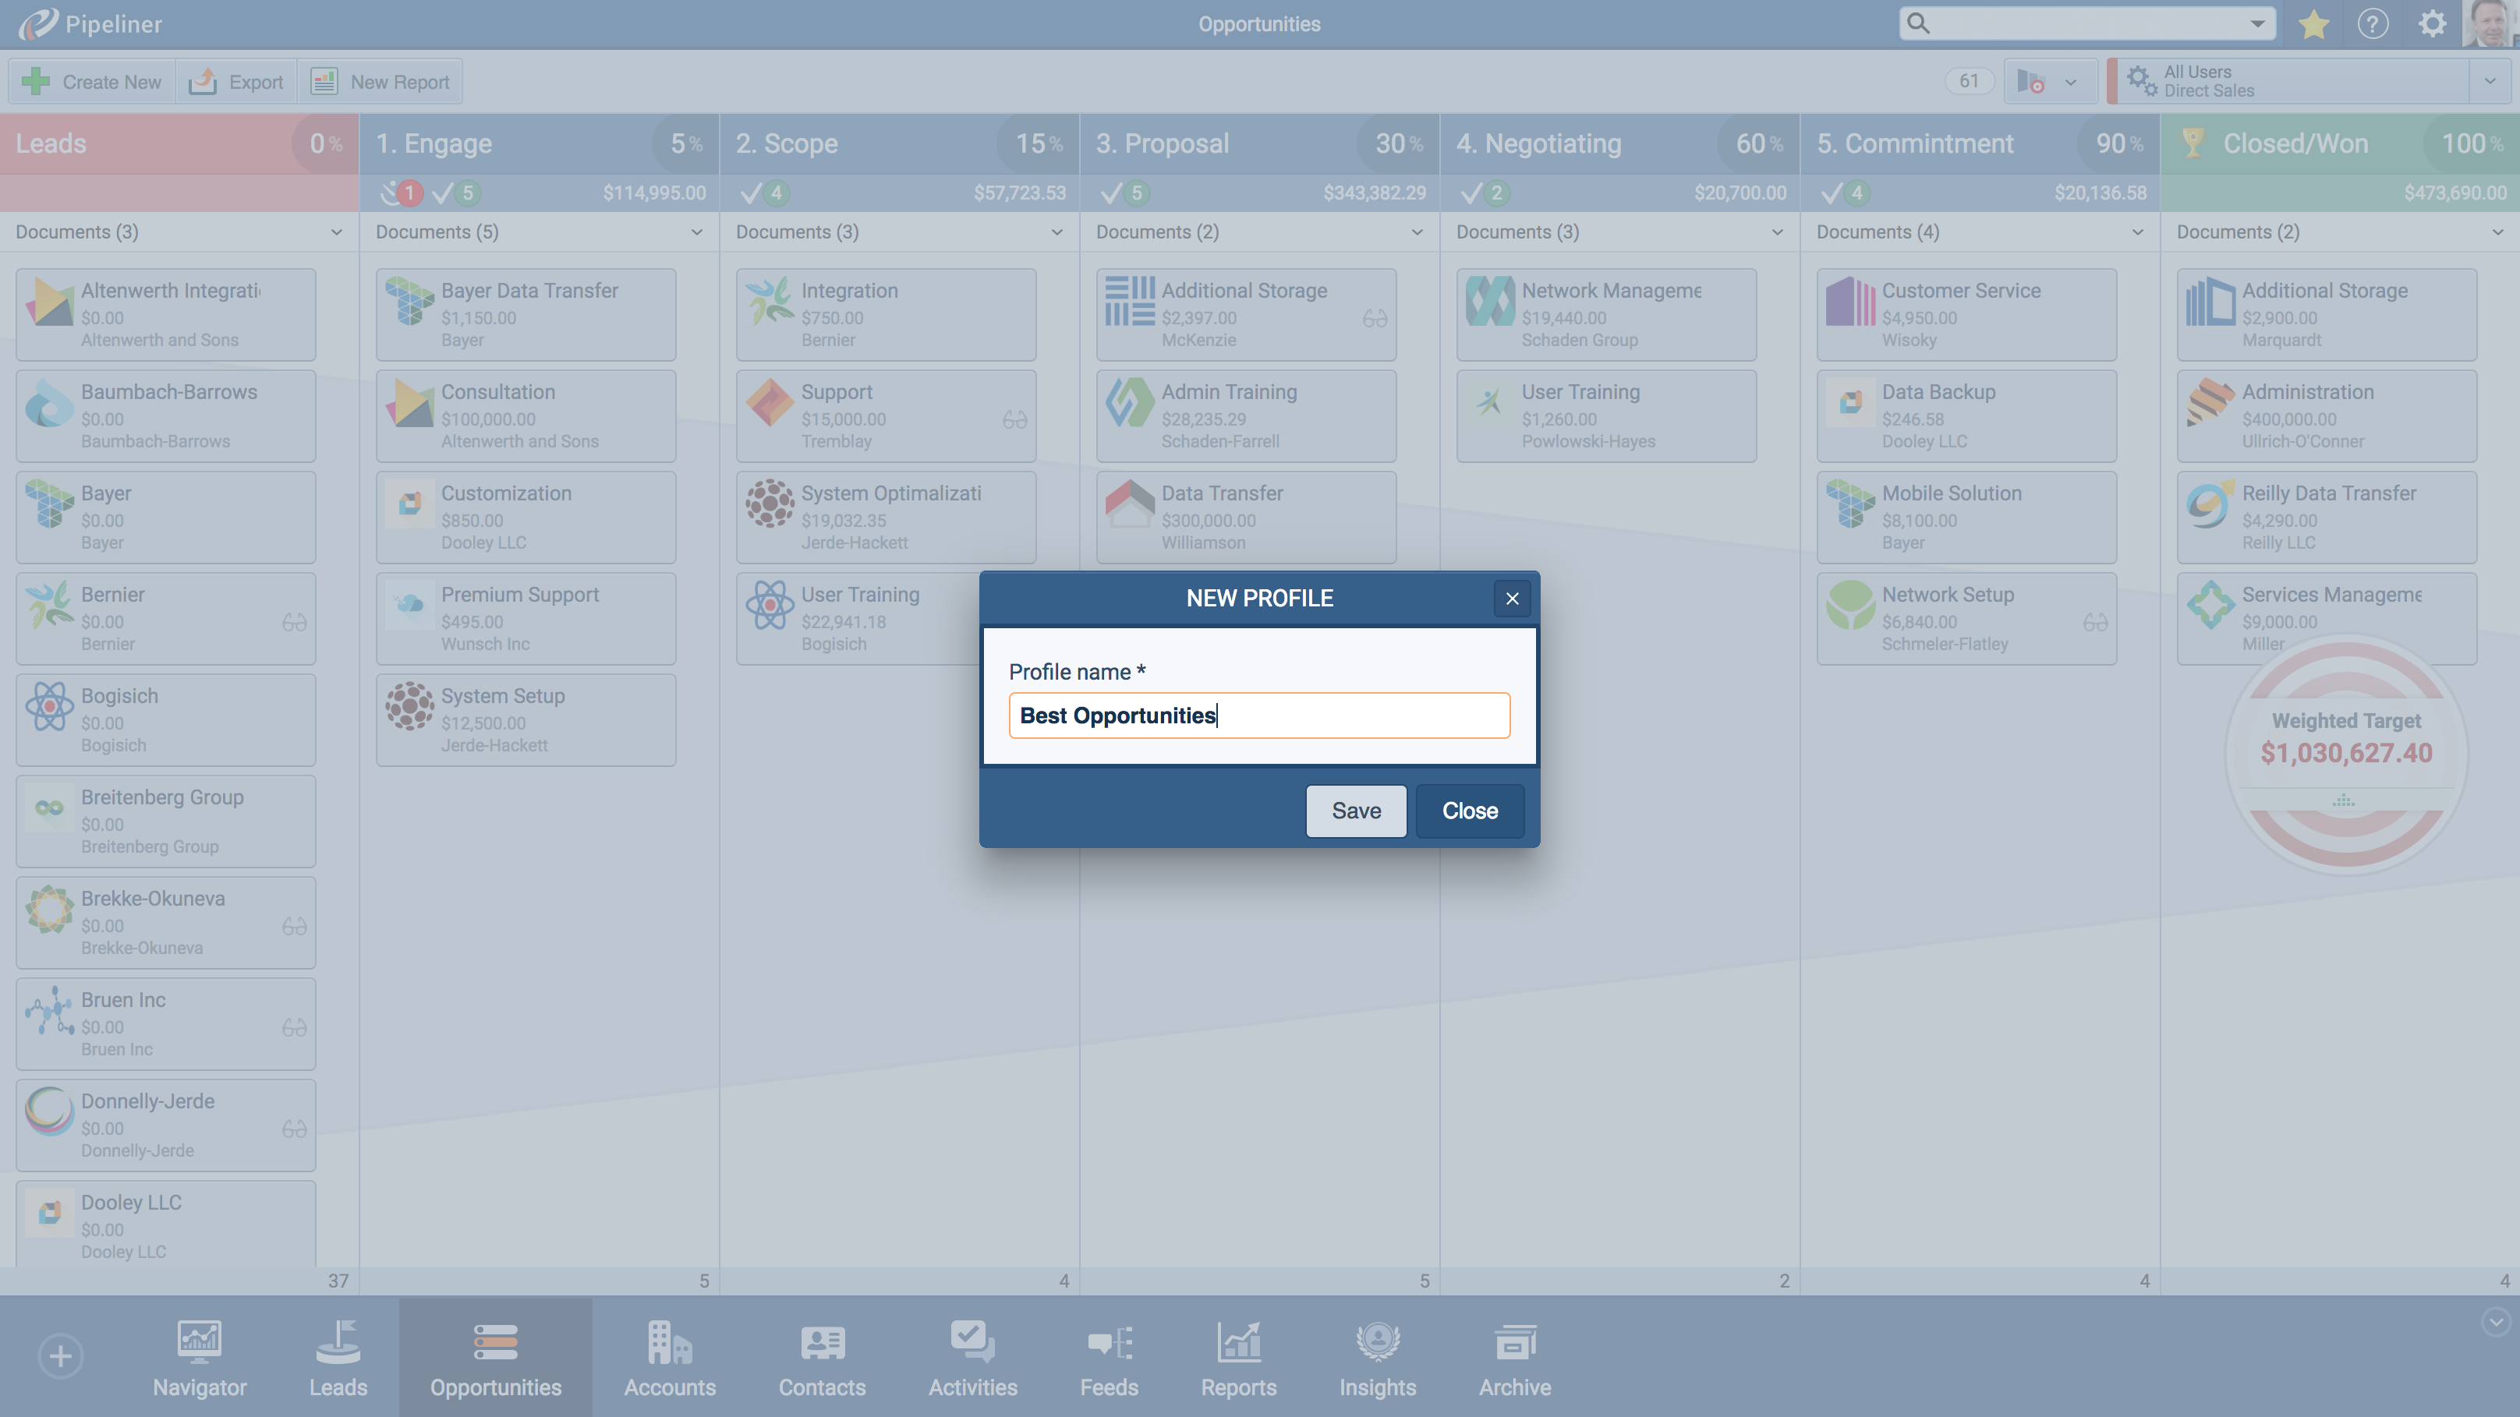Expand Documents (5) in Engage column
2520x1417 pixels.
click(x=695, y=233)
